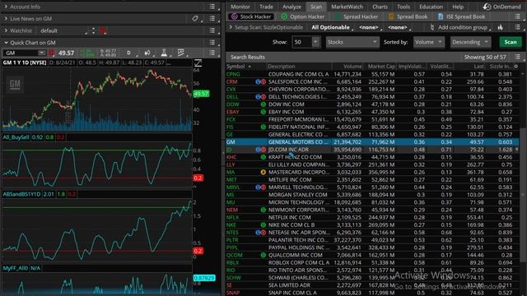Click the PLTR row in search results

point(373,240)
